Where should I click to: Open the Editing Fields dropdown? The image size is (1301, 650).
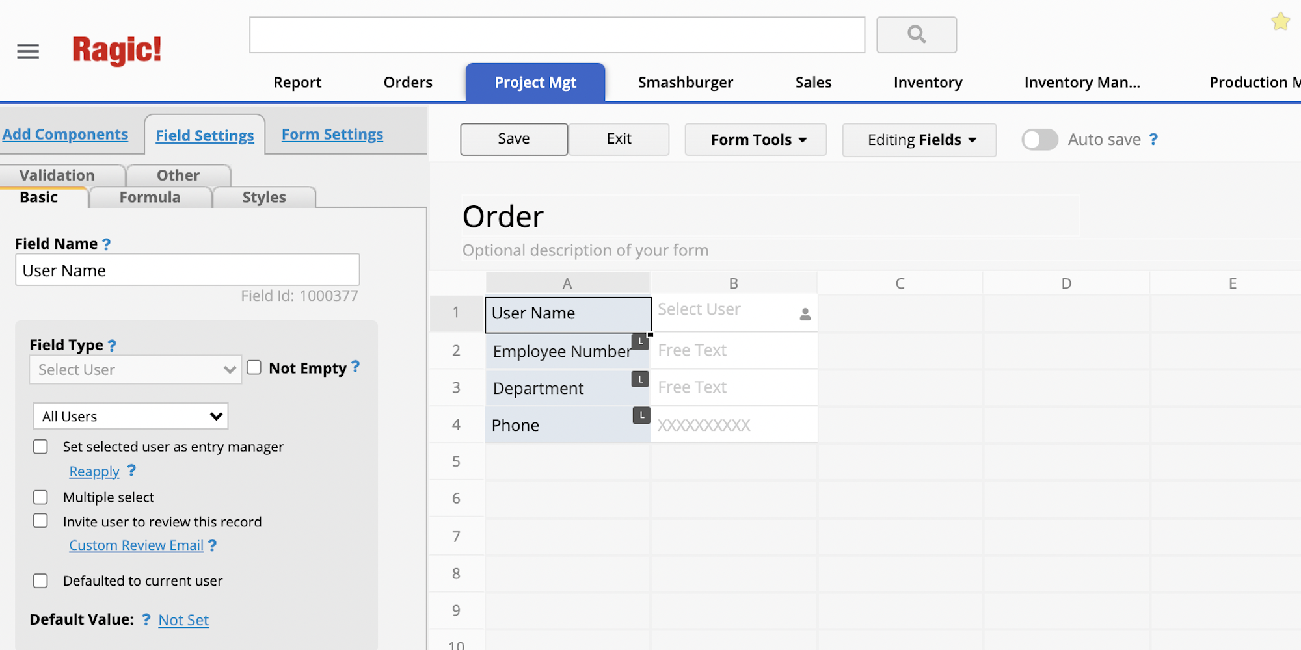coord(919,140)
